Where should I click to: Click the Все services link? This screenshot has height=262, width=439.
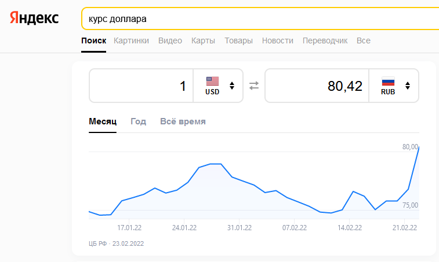tap(364, 40)
